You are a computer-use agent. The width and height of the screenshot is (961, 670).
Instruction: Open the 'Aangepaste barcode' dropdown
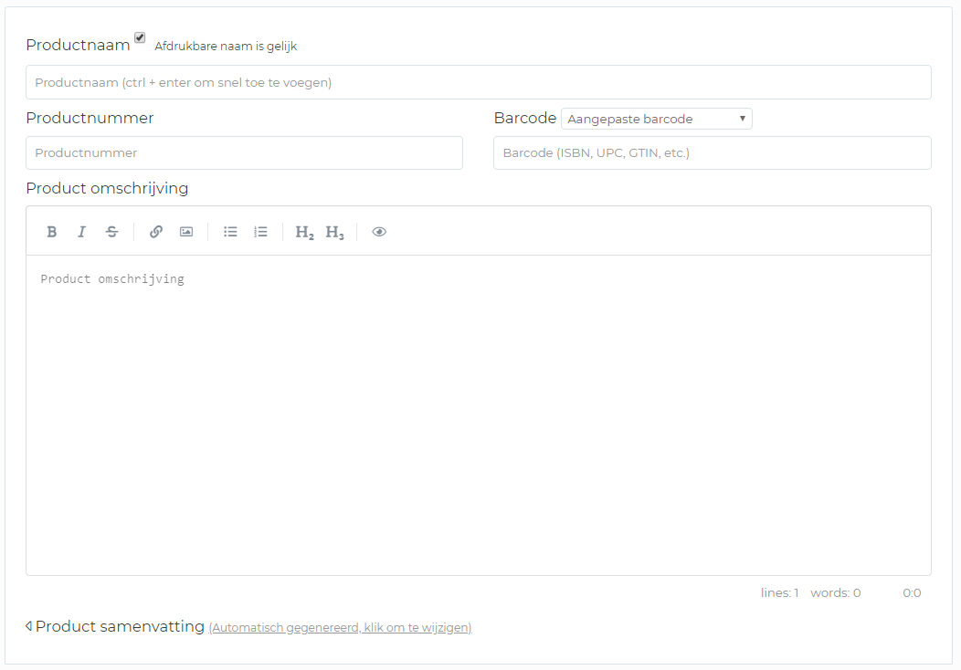(657, 119)
